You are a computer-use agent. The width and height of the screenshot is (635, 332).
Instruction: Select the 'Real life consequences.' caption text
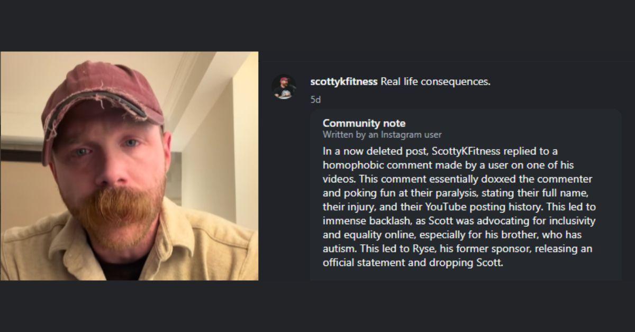click(x=435, y=82)
